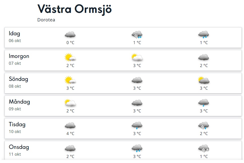Click the Västra Ormsjö location title
The image size is (244, 163).
pyautogui.click(x=75, y=9)
